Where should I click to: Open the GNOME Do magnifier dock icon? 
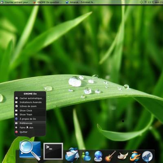30,150
